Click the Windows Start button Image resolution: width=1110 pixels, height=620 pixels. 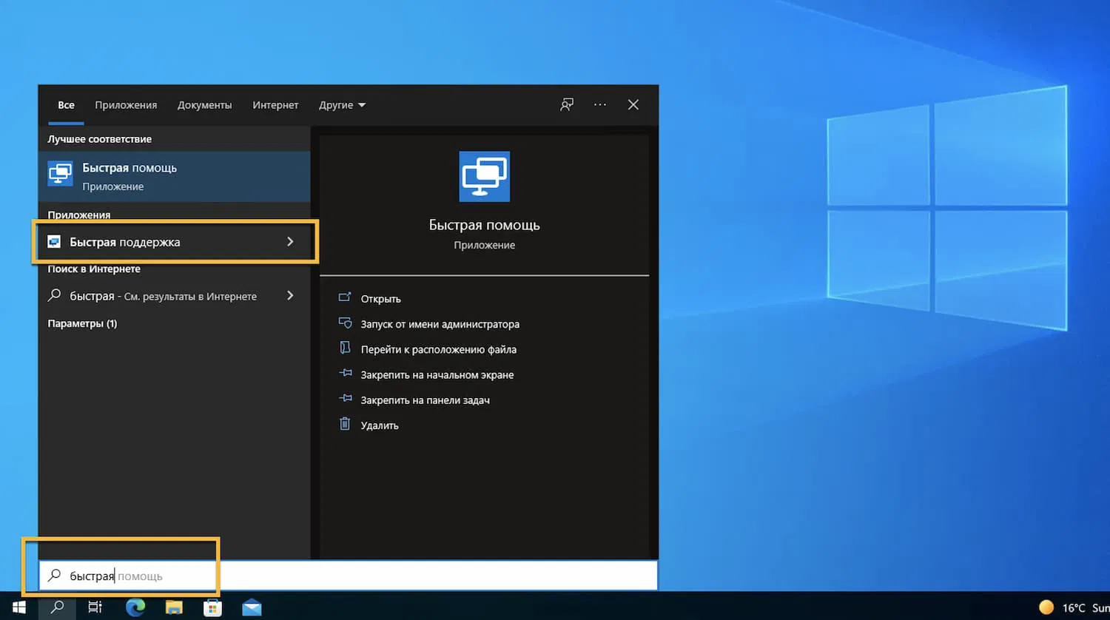(18, 607)
